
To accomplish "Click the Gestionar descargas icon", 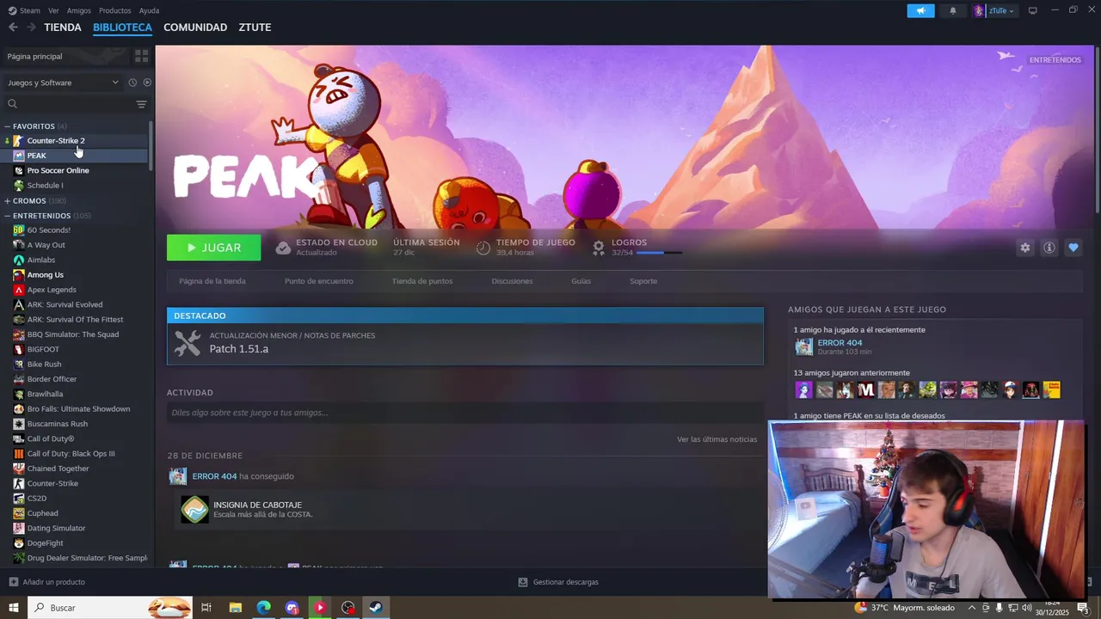I will [523, 582].
